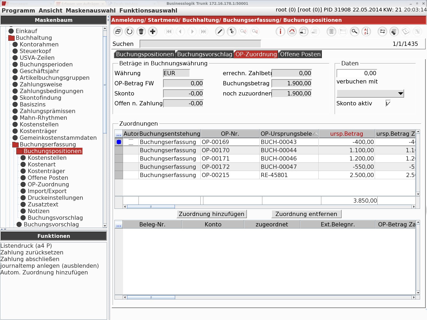Click the refresh circular arrow icon
427x320 pixels.
pyautogui.click(x=129, y=32)
